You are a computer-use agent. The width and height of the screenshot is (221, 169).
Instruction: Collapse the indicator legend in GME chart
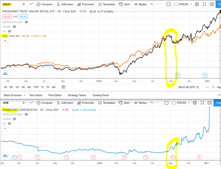(x=5, y=129)
